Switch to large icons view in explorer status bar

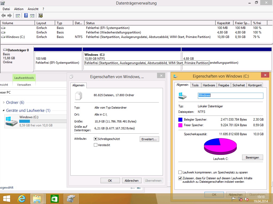point(139,188)
